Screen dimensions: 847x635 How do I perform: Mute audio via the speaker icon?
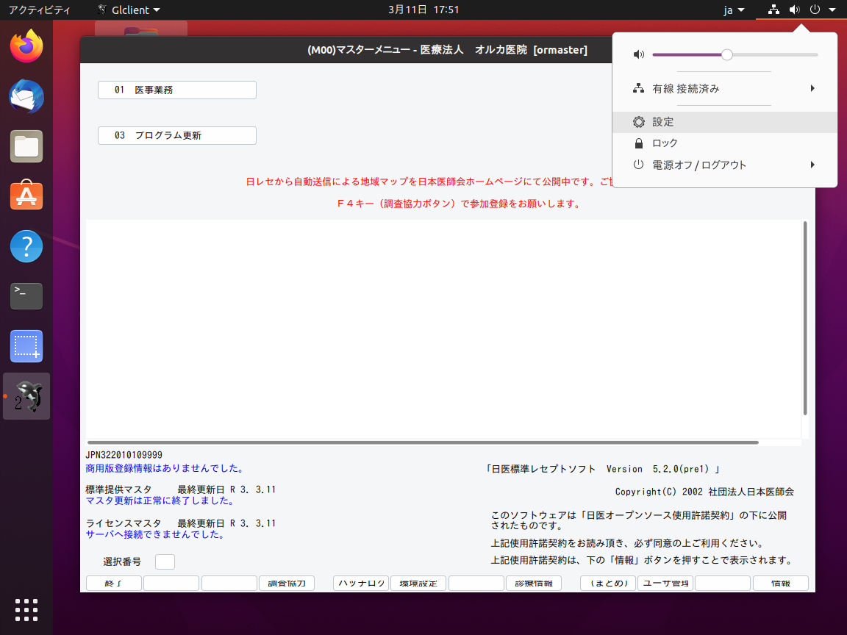638,54
